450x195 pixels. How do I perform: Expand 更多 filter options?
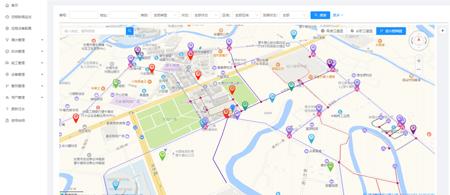[338, 15]
